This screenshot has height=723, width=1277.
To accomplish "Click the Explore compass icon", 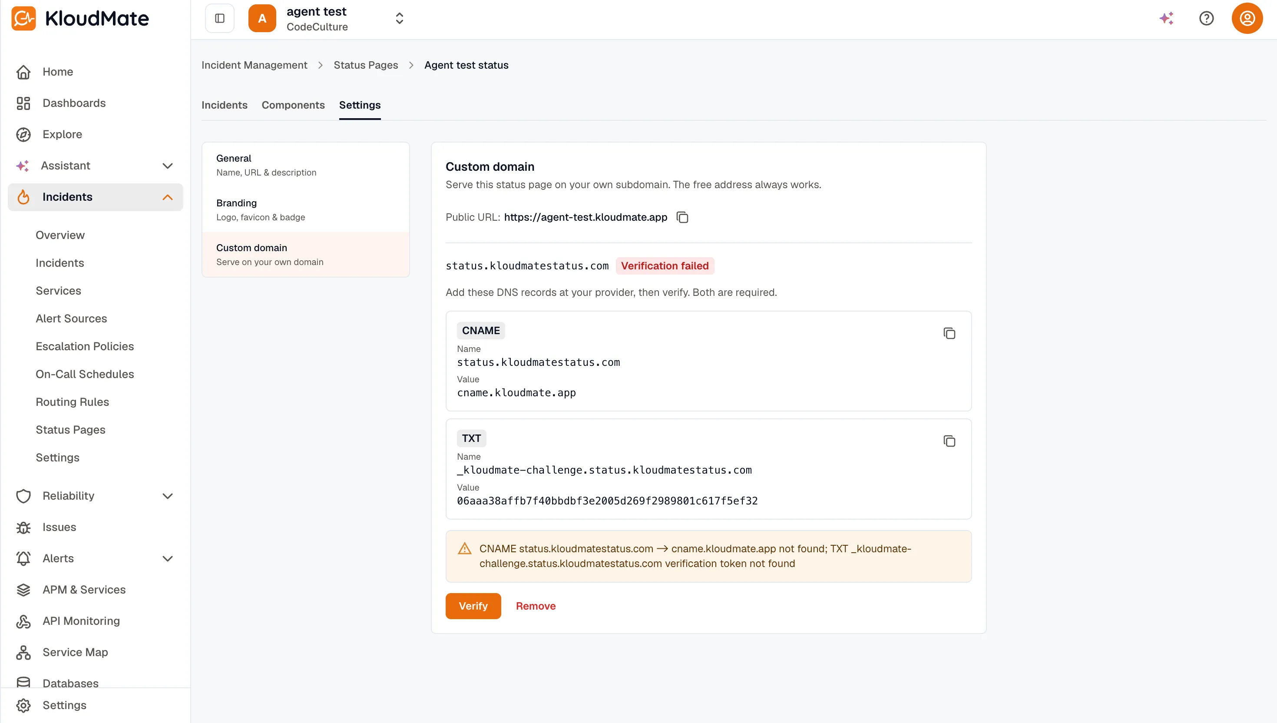I will (23, 135).
